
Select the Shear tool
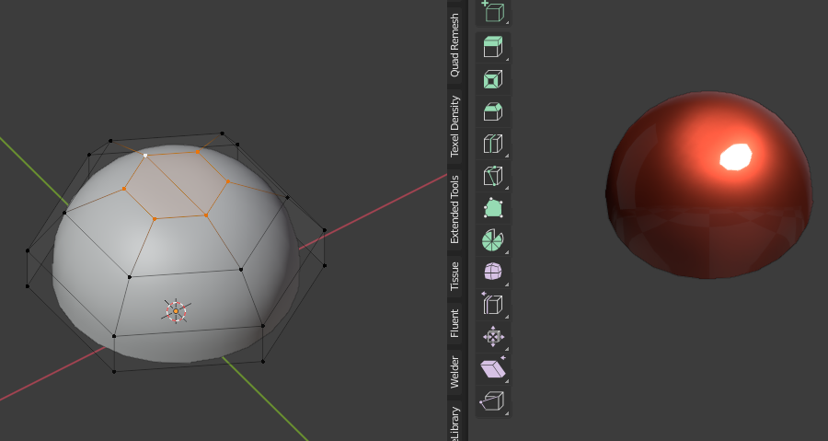(x=493, y=368)
